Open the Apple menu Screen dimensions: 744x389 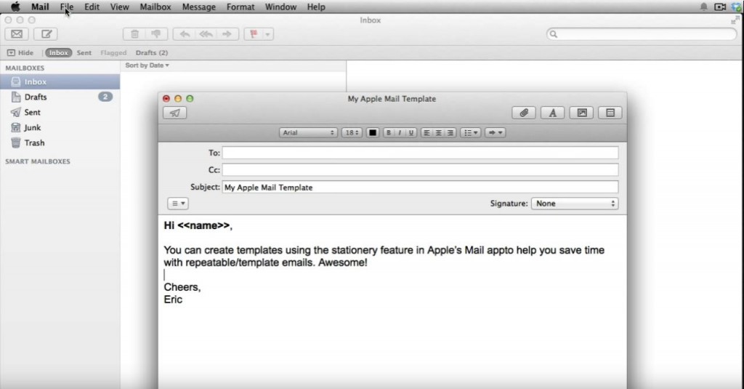click(x=15, y=7)
